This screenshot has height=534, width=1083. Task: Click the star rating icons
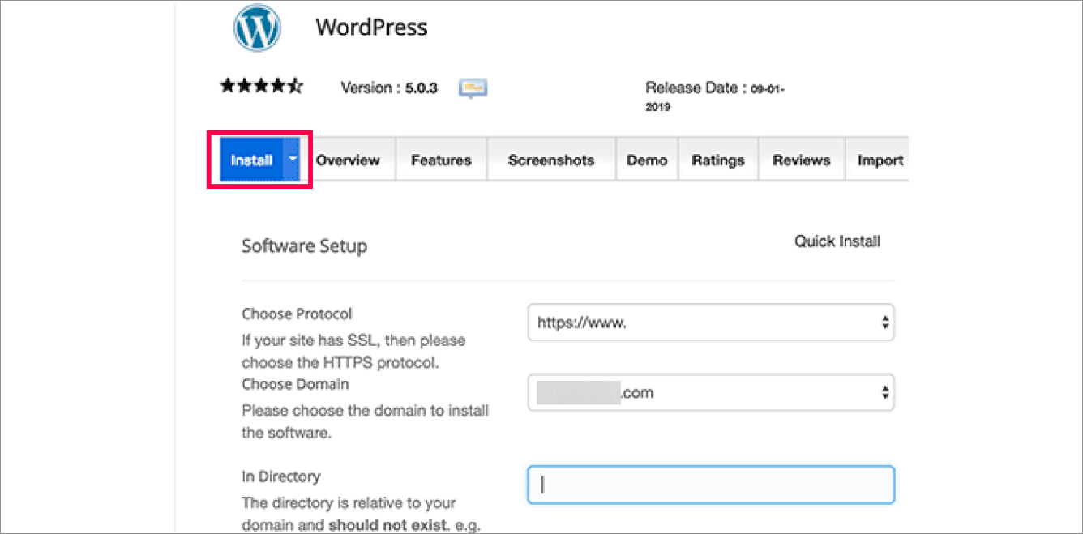(261, 86)
